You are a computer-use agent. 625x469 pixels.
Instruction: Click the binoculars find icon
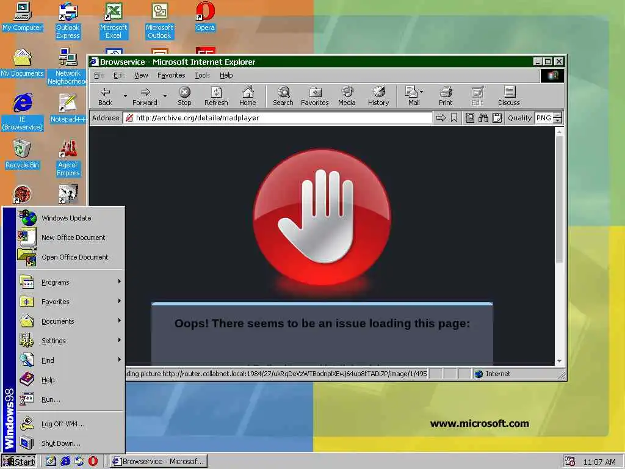coord(483,118)
